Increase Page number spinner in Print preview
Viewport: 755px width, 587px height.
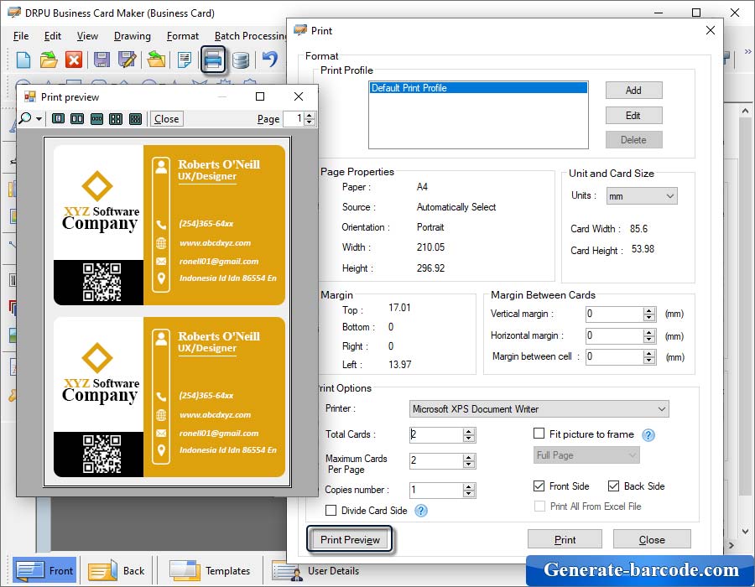[x=310, y=116]
